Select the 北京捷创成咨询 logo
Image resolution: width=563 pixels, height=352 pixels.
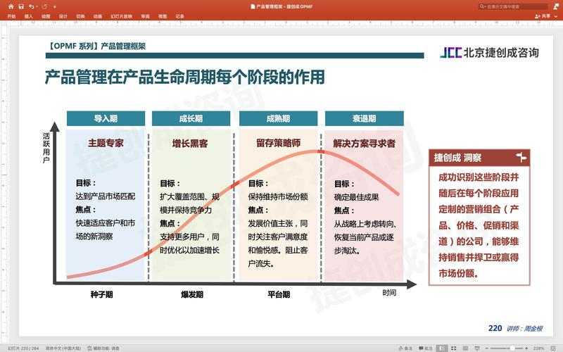489,52
